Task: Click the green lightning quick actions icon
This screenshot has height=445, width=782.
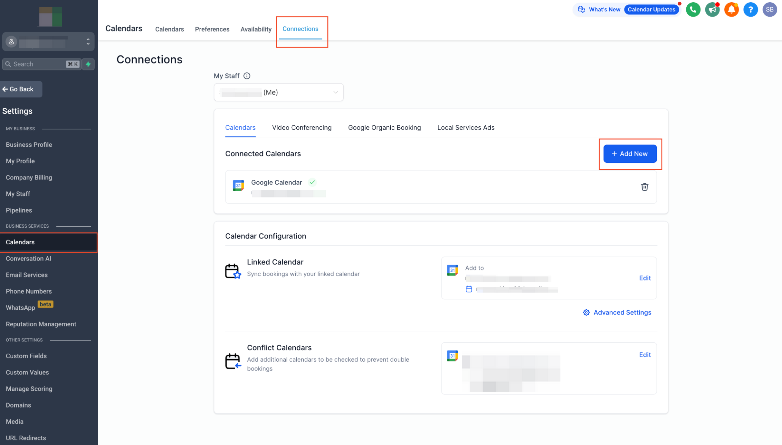Action: click(x=88, y=64)
